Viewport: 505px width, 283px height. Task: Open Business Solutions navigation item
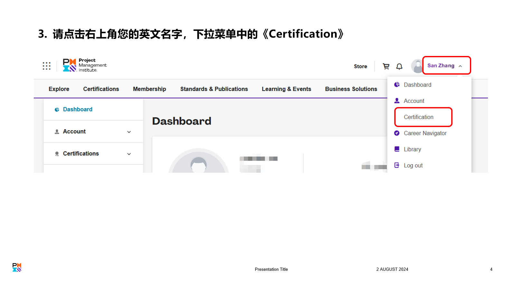[x=351, y=89]
